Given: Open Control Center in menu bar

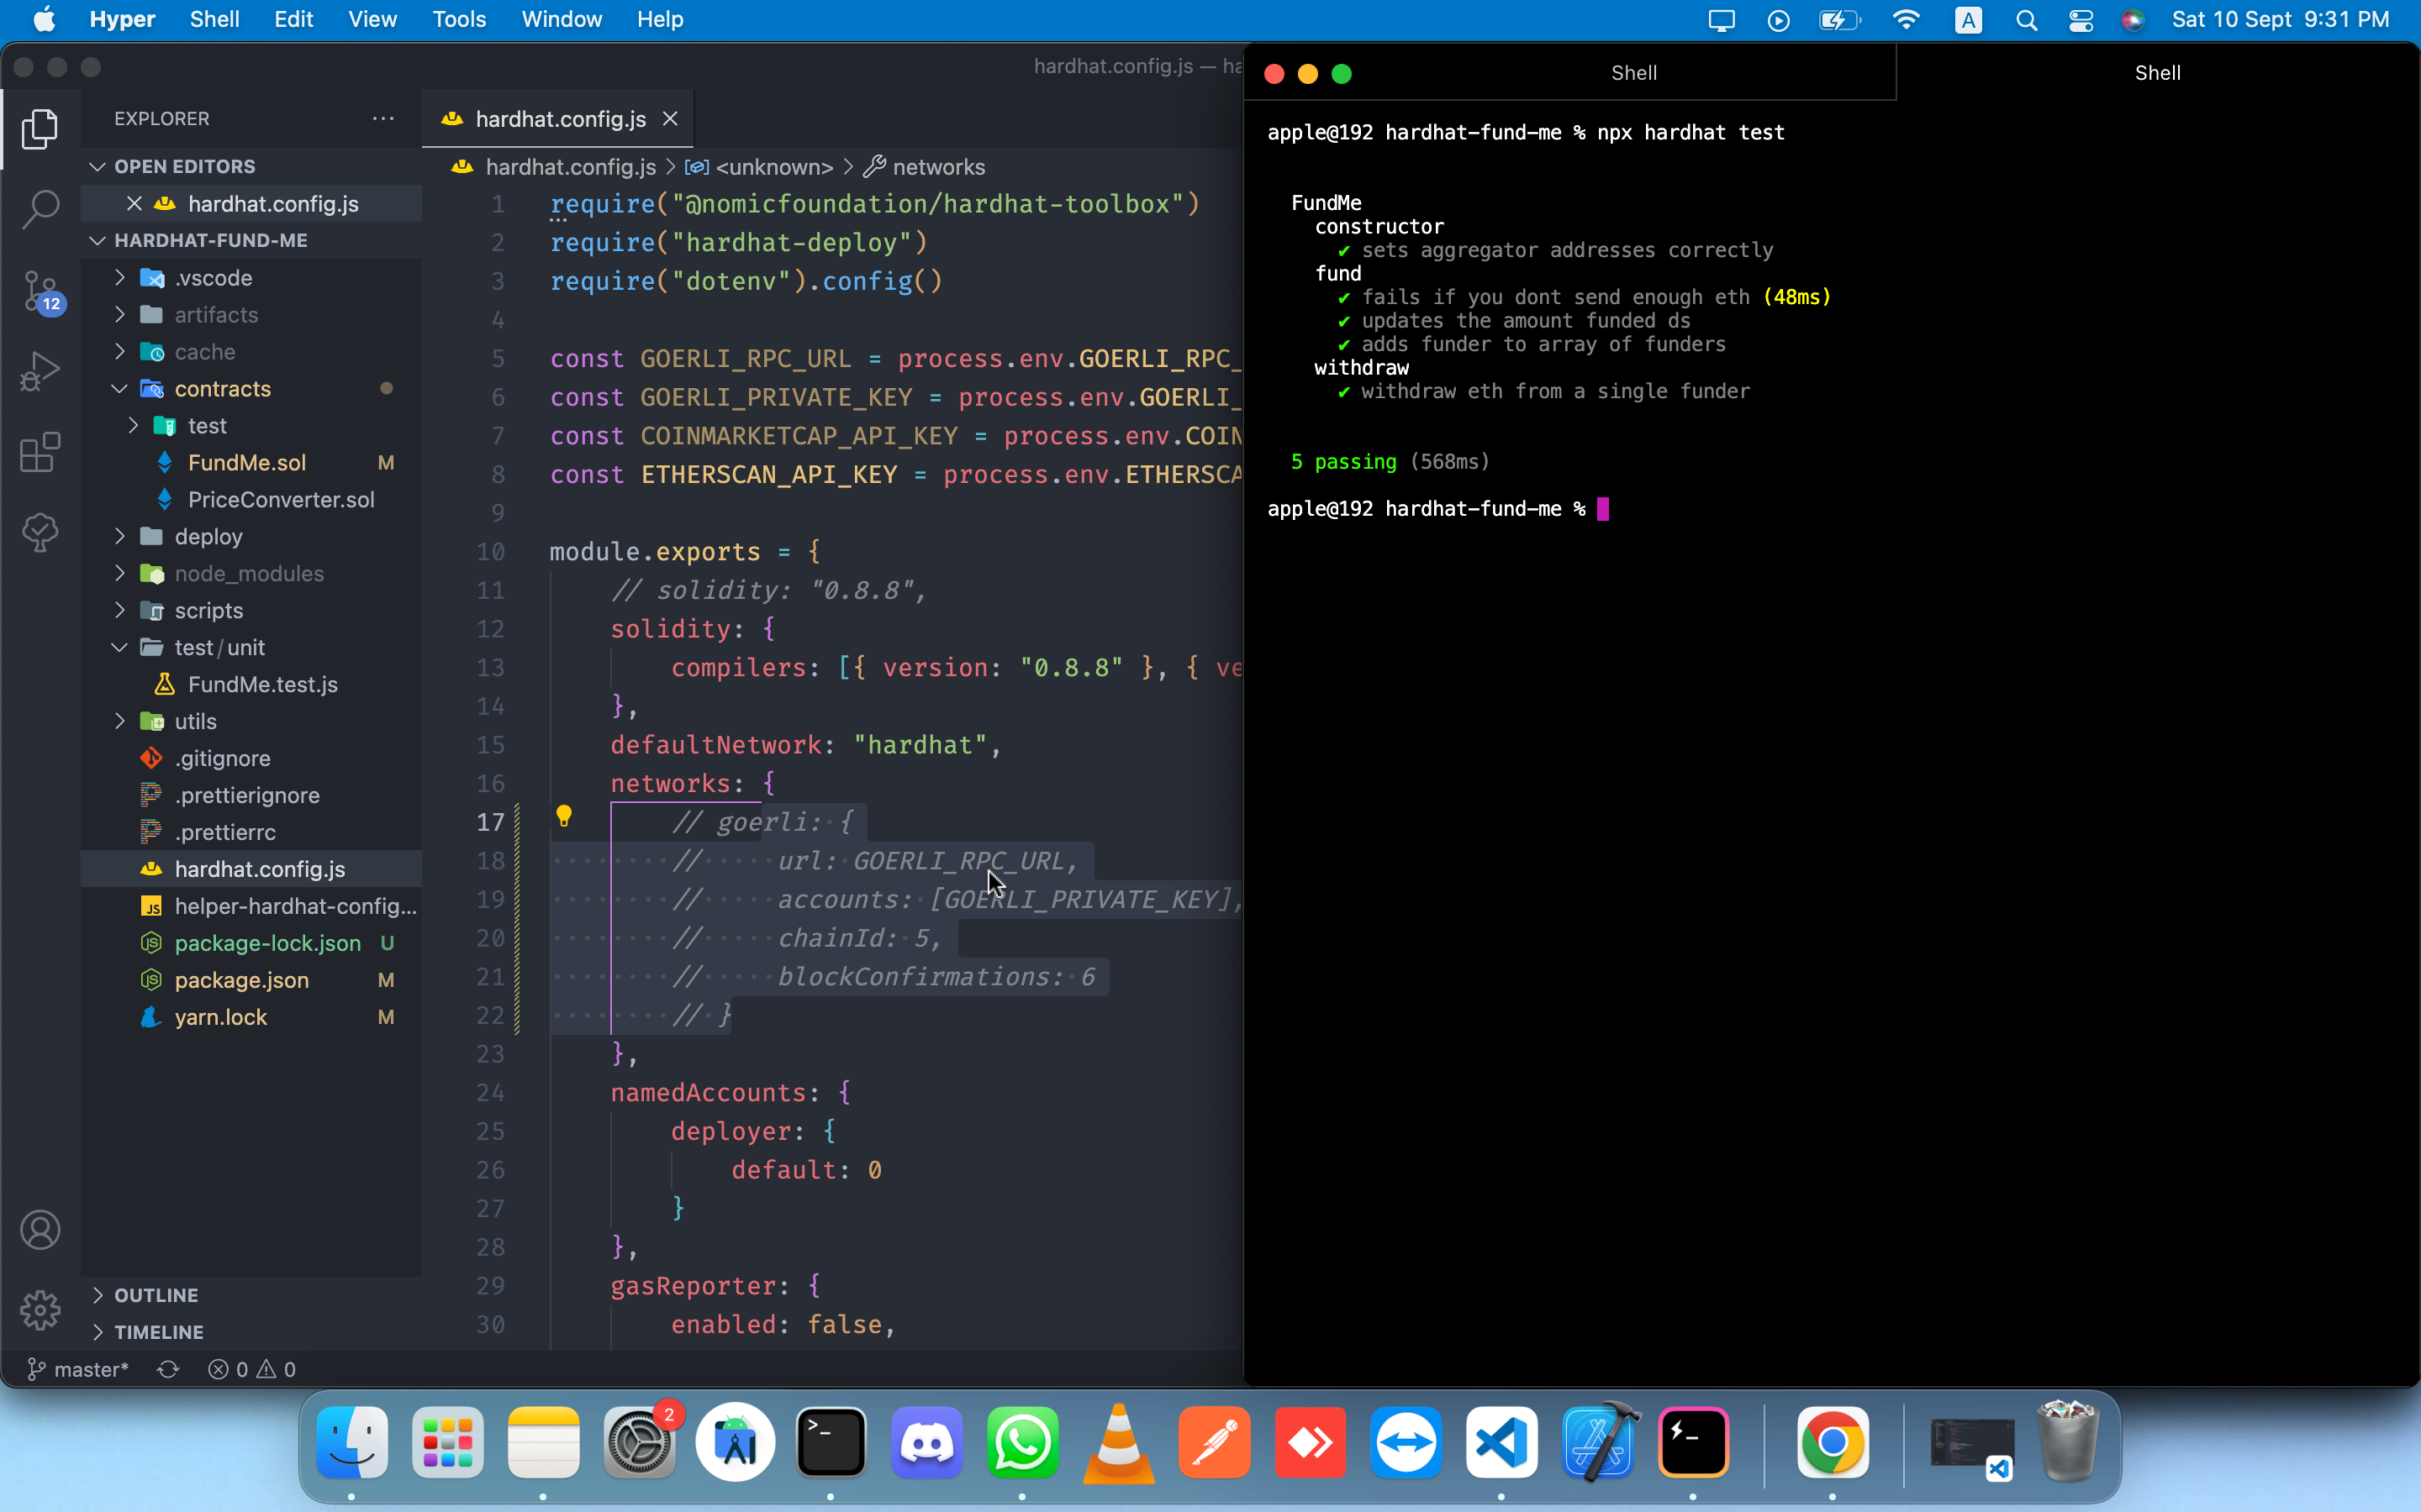Looking at the screenshot, I should [2081, 20].
